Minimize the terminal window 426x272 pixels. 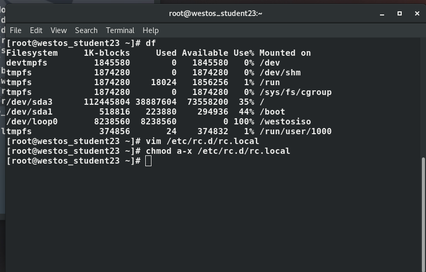[382, 13]
